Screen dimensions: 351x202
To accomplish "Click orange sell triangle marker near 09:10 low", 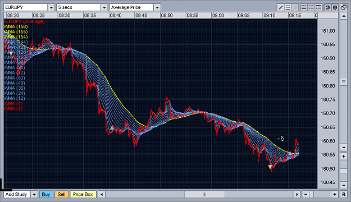I will click(270, 167).
